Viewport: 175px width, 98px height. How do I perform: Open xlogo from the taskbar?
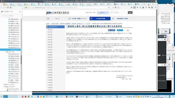pyautogui.click(x=119, y=97)
